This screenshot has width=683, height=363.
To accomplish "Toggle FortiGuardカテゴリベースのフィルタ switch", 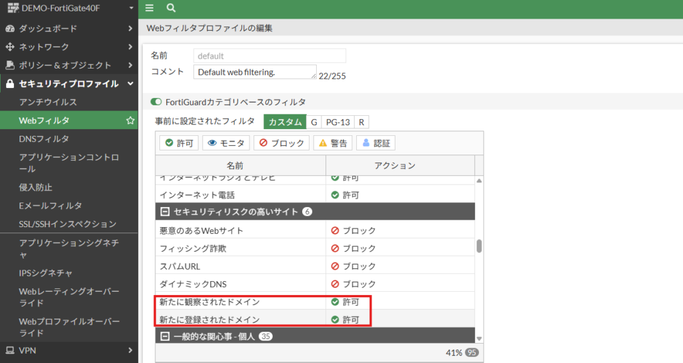I will [x=156, y=102].
